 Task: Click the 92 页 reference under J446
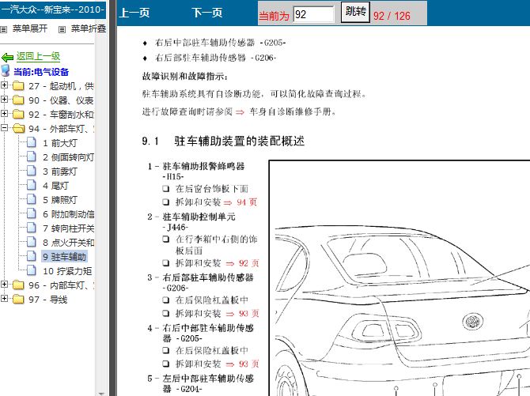tap(249, 263)
